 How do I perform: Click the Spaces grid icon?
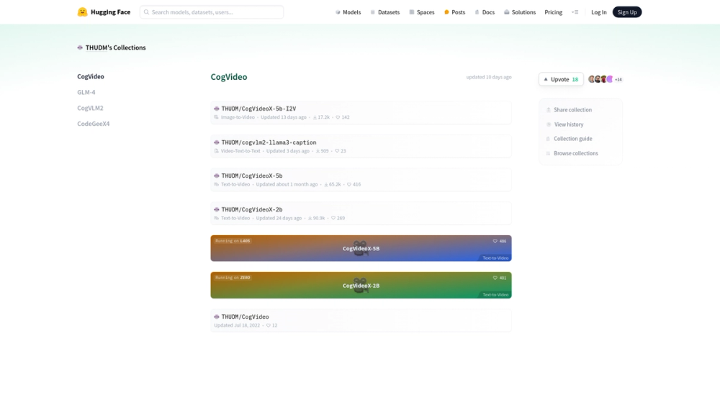411,12
